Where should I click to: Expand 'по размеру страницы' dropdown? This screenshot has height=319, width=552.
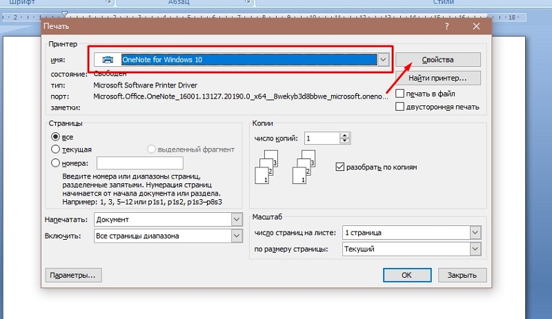tap(475, 249)
